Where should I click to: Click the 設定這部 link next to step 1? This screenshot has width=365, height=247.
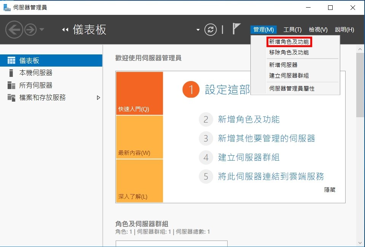click(228, 89)
